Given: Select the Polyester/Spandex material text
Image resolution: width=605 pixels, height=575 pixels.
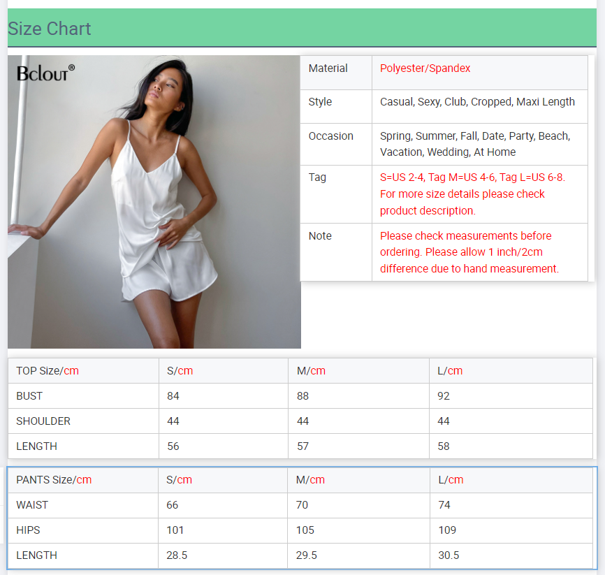Looking at the screenshot, I should (x=425, y=68).
